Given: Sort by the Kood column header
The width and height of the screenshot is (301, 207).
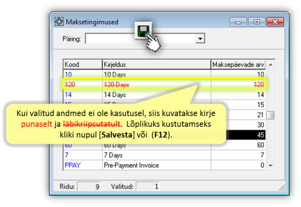Looking at the screenshot, I should point(83,64).
